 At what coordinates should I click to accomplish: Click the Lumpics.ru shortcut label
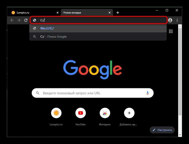click(56, 124)
